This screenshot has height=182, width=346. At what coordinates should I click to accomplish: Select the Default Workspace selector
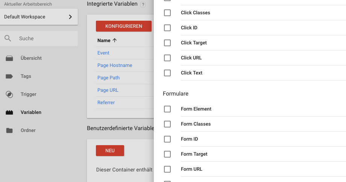pyautogui.click(x=39, y=17)
